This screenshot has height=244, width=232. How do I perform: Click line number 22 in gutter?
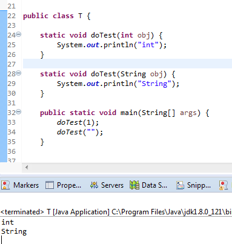coord(12,16)
